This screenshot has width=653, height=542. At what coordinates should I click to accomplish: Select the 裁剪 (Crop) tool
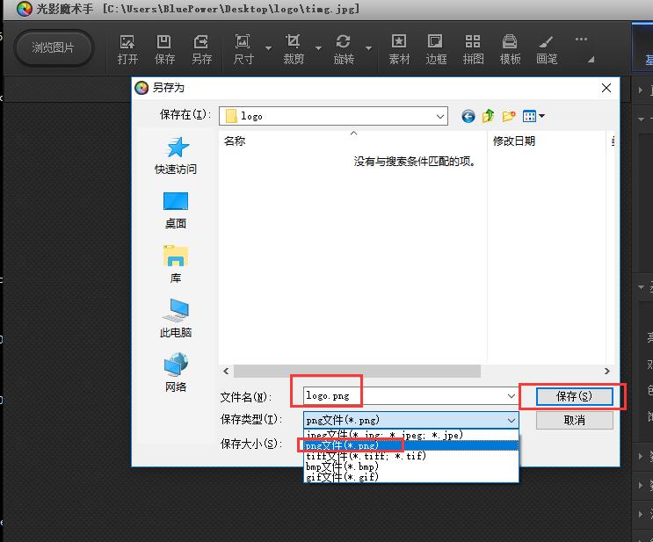tap(294, 49)
